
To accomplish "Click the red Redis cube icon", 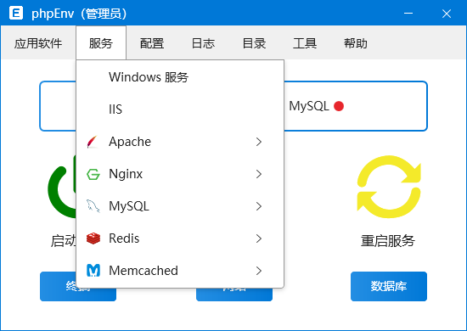I will point(93,238).
